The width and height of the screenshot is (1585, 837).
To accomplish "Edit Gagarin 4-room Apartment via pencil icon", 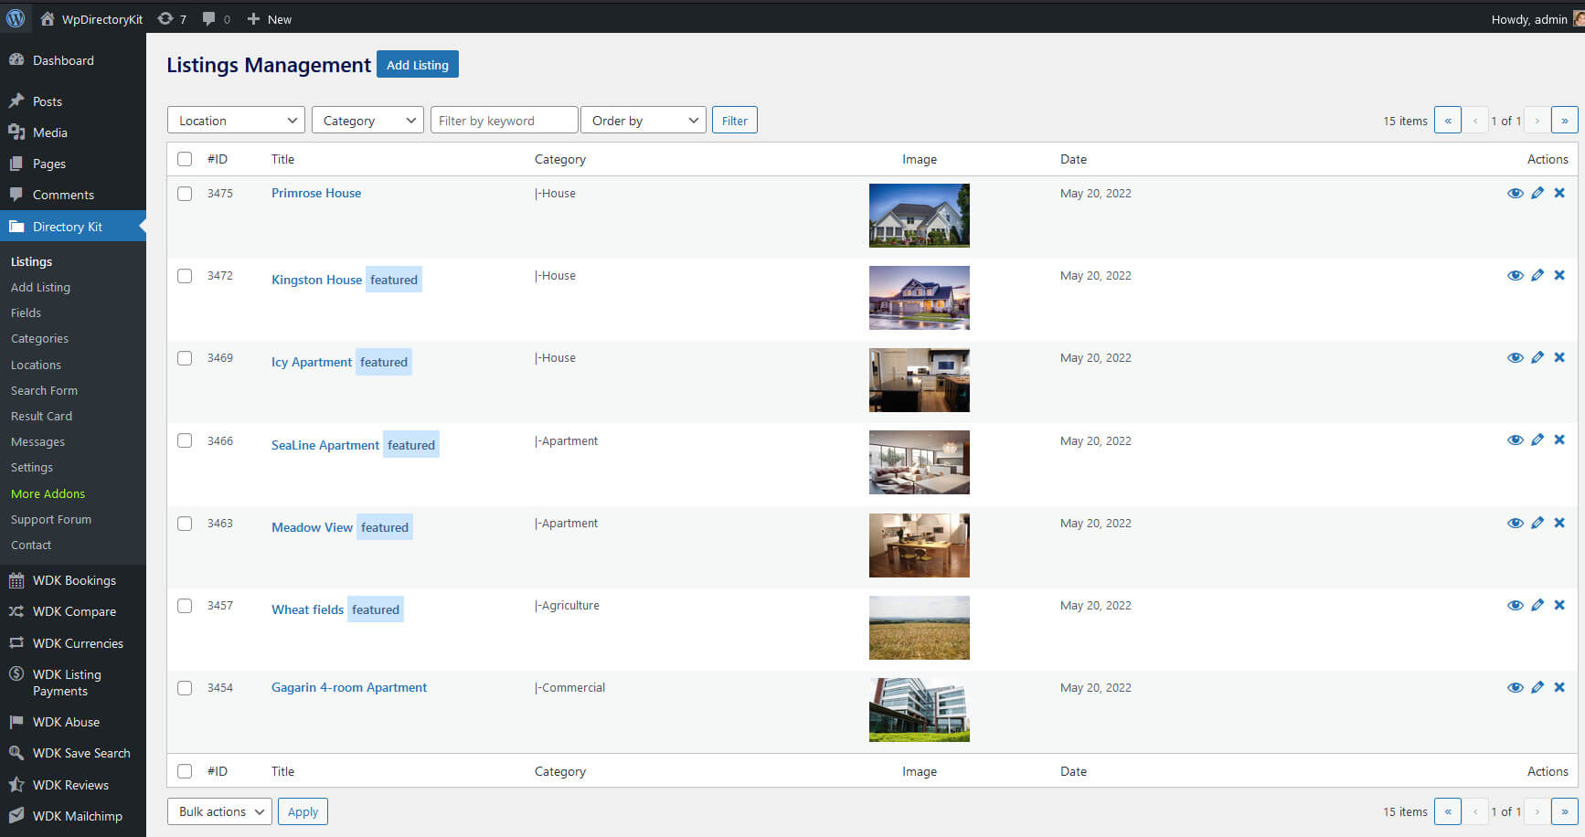I will coord(1537,687).
